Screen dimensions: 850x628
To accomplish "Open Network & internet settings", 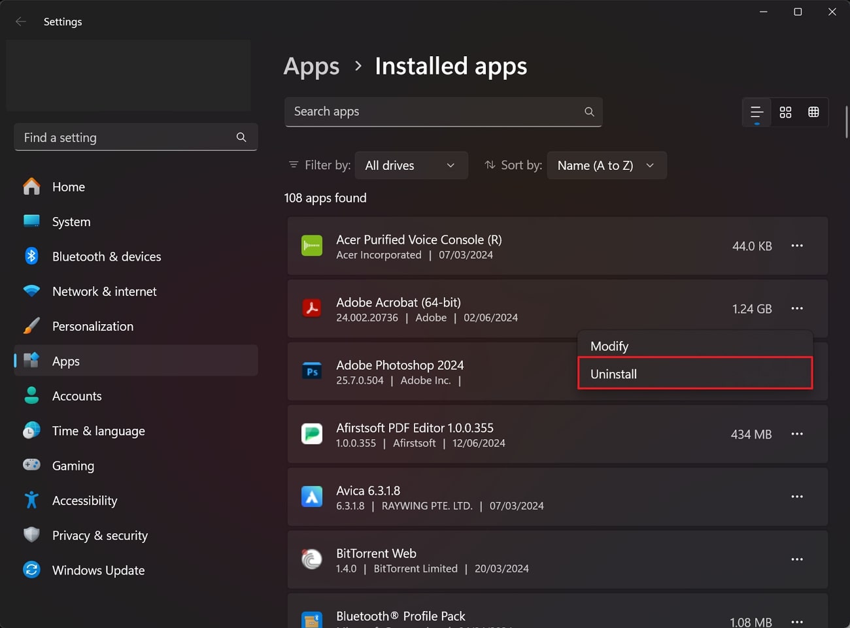I will pyautogui.click(x=135, y=291).
